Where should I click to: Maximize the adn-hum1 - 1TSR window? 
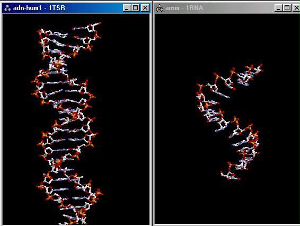click(x=136, y=8)
